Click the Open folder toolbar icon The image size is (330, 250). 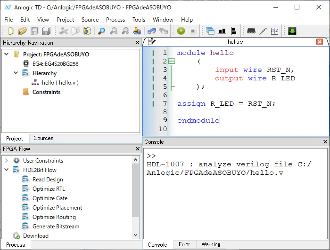[22, 31]
